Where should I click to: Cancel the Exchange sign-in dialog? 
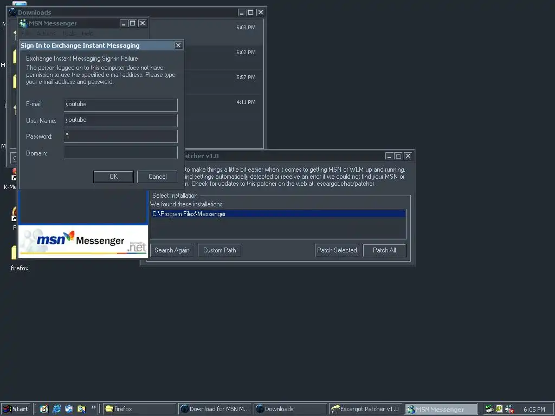tap(157, 177)
